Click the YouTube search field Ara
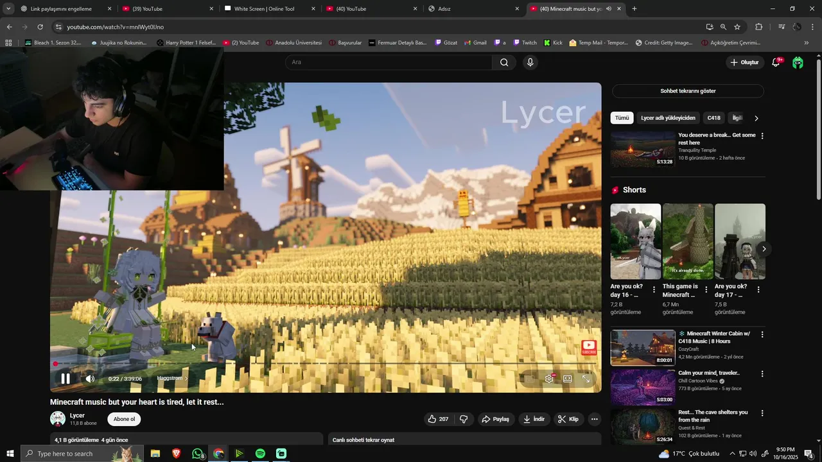Image resolution: width=822 pixels, height=462 pixels. 389,62
